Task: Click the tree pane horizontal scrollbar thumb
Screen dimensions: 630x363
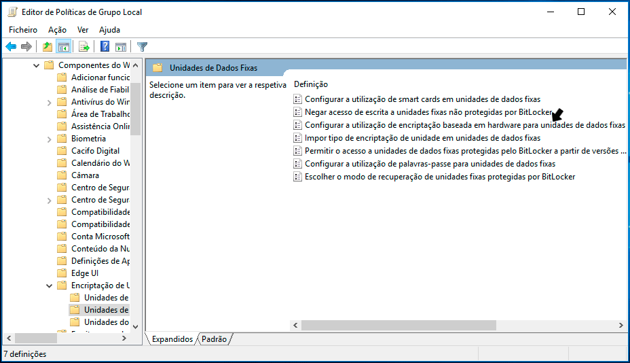Action: tap(36, 339)
